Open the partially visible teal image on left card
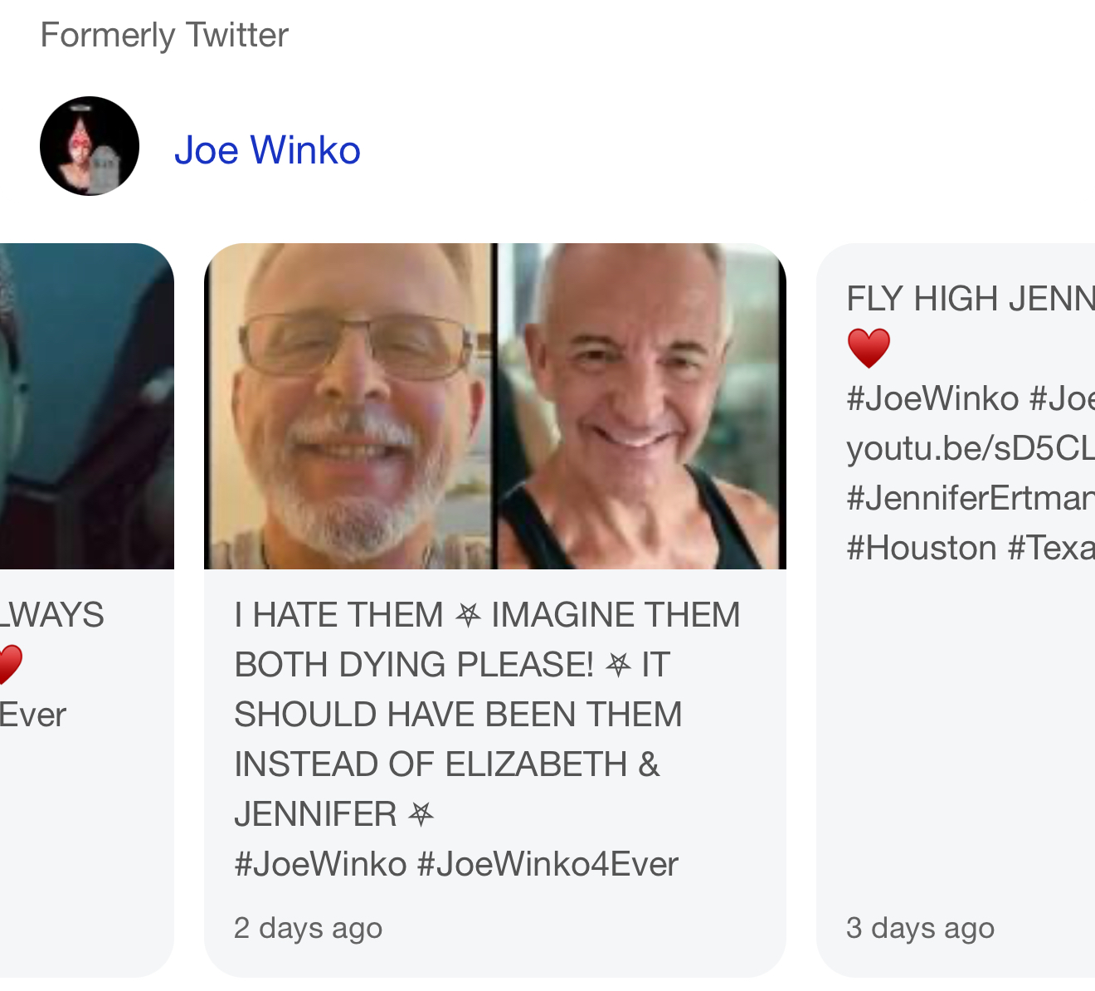The height and width of the screenshot is (991, 1095). (x=87, y=406)
